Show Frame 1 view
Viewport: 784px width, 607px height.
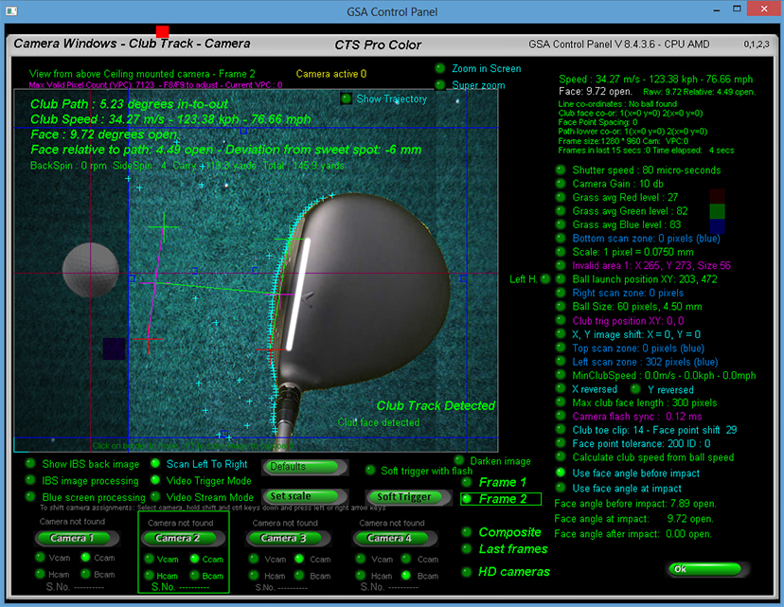pos(467,483)
